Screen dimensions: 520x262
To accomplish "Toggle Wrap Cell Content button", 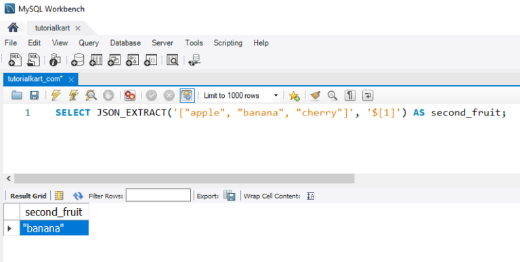I will coord(310,196).
